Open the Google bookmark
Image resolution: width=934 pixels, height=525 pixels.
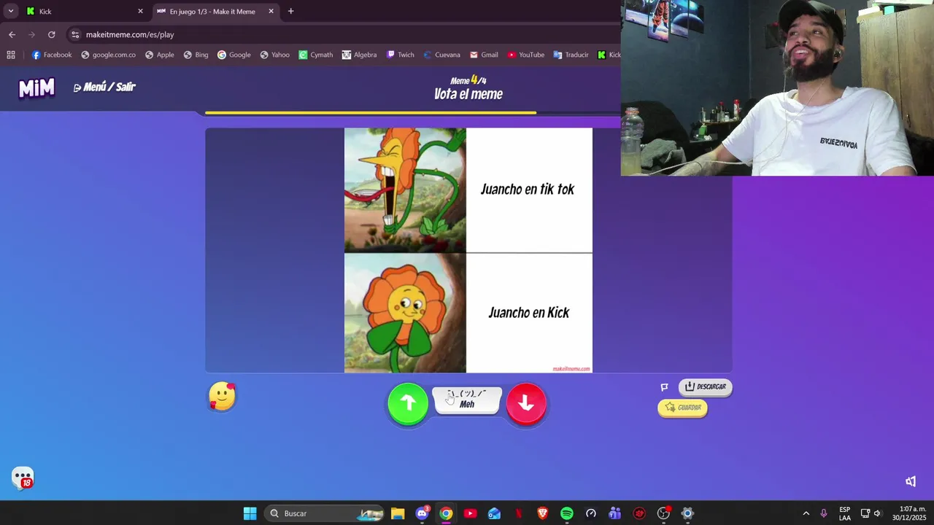click(233, 55)
